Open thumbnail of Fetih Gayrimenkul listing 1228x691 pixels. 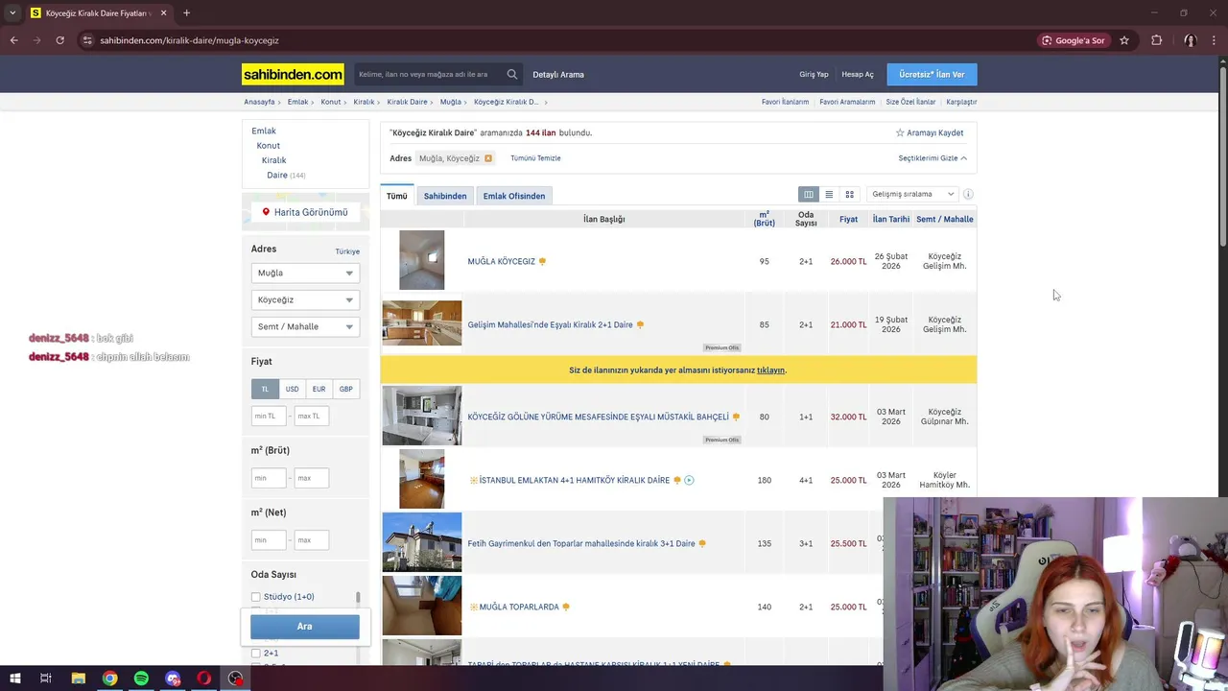click(x=422, y=542)
